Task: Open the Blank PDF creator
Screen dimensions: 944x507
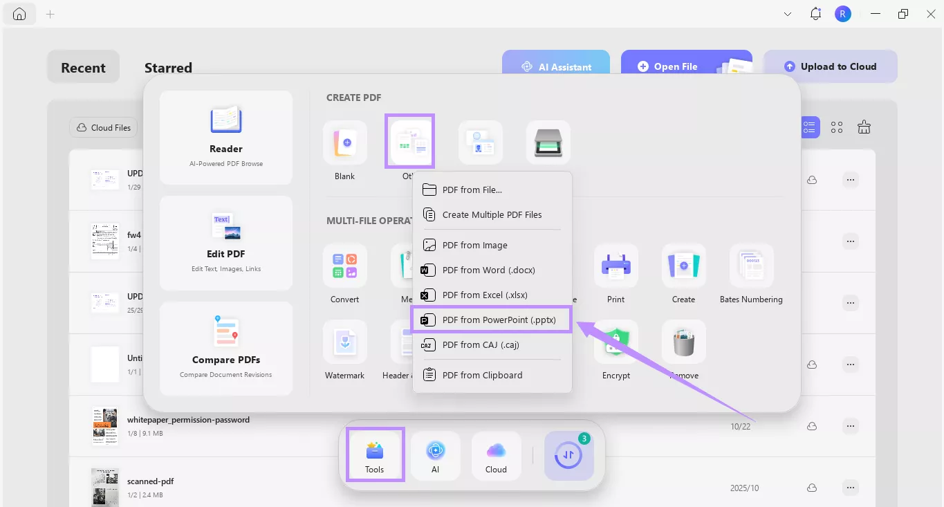Action: pos(344,141)
